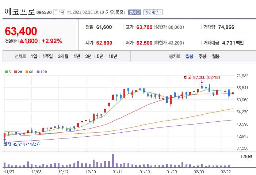The width and height of the screenshot is (256, 175).
Task: Click the 선차트 label
Action: [x=20, y=56]
